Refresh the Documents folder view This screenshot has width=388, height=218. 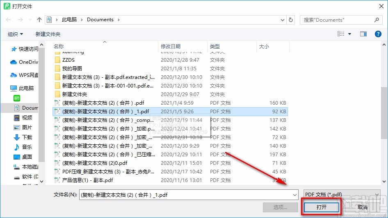[291, 20]
